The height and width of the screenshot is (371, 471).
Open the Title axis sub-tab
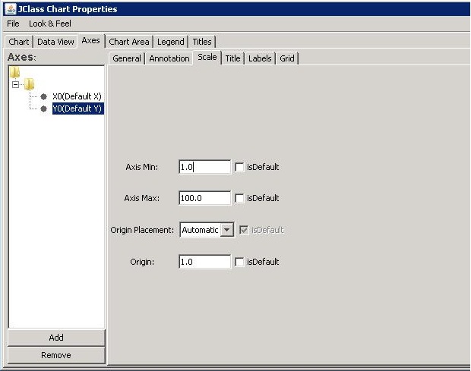(232, 58)
